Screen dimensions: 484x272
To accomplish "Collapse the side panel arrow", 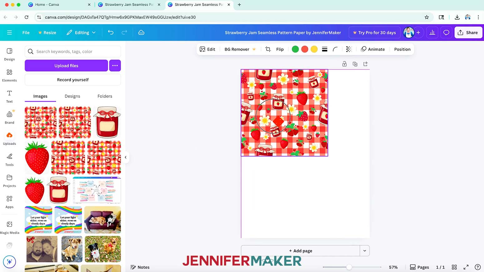I will click(x=126, y=157).
